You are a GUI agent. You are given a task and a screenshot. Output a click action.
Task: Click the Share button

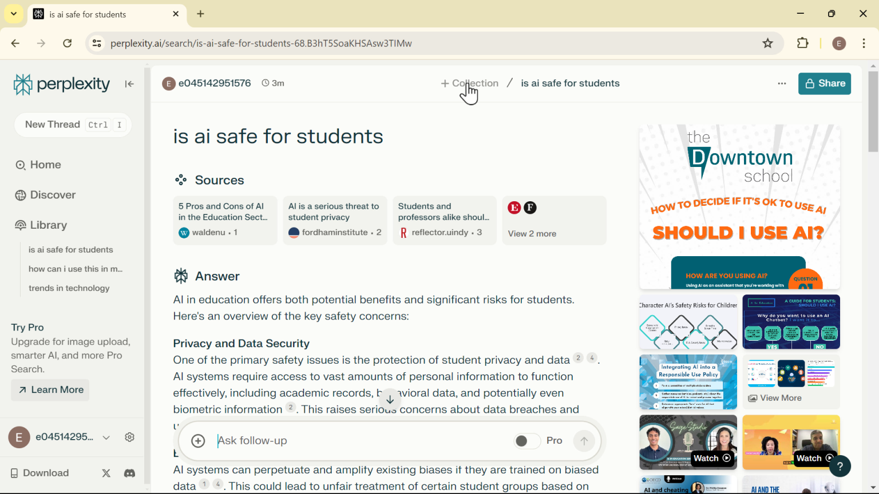(824, 83)
